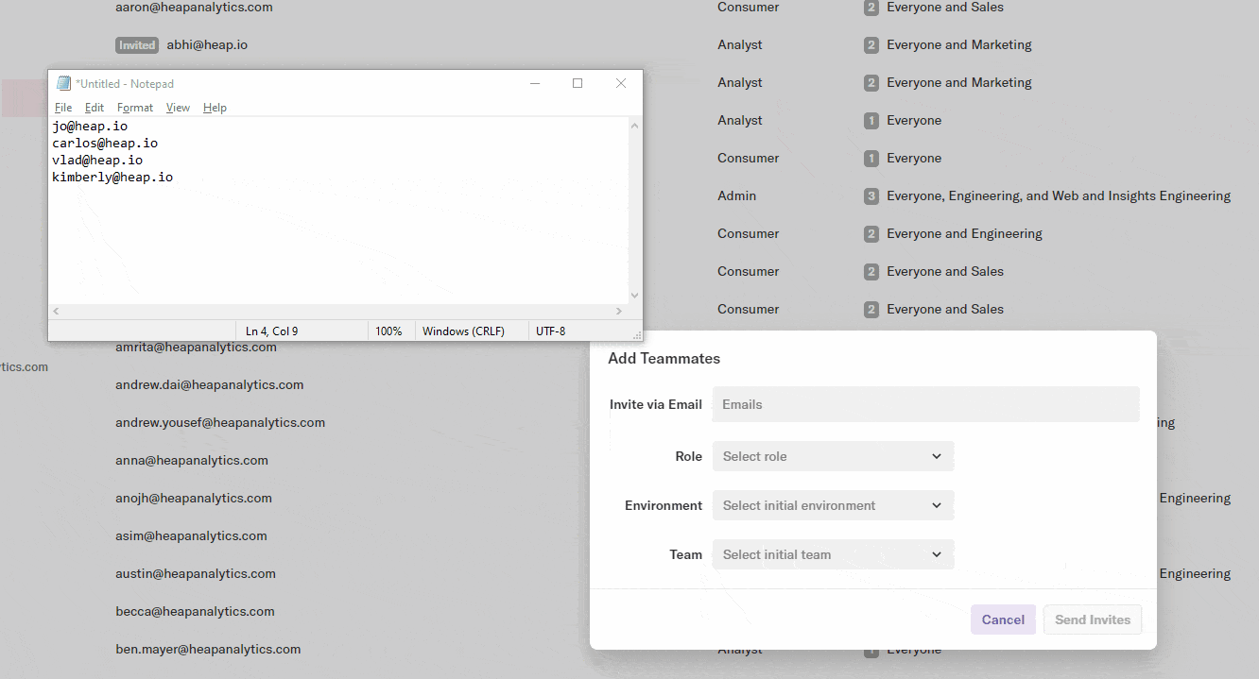The width and height of the screenshot is (1259, 679).
Task: Click team count badge for Everyone, Engineering, and Web
Action: pyautogui.click(x=871, y=195)
